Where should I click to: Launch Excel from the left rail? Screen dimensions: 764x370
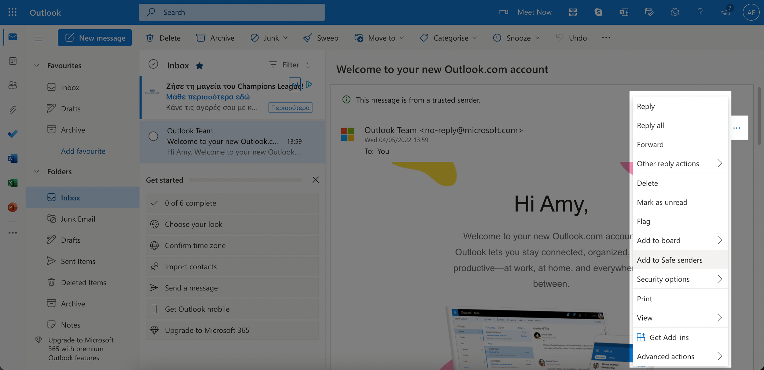click(13, 183)
